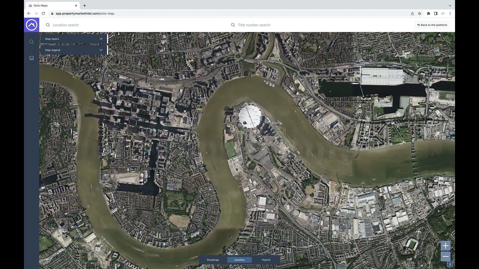Screen dimensions: 479x269
Task: Click the Octo logo icon
Action: point(31,25)
